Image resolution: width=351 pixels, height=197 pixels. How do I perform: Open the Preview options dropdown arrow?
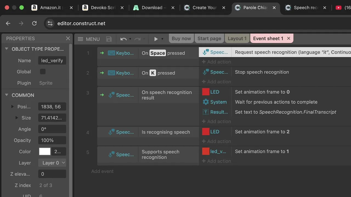tap(162, 39)
